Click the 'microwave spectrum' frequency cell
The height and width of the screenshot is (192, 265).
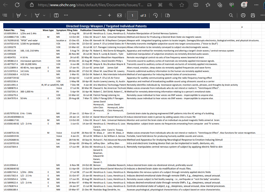pos(31,61)
